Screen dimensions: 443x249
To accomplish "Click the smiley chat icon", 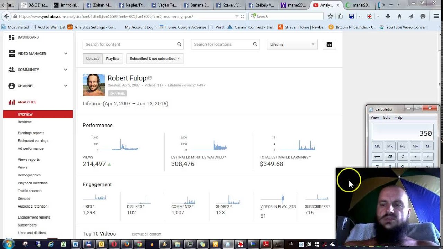I will [x=423, y=16].
